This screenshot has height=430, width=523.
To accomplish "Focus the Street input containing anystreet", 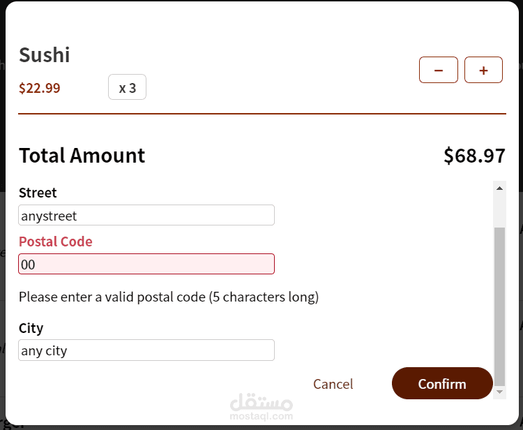I will (146, 215).
